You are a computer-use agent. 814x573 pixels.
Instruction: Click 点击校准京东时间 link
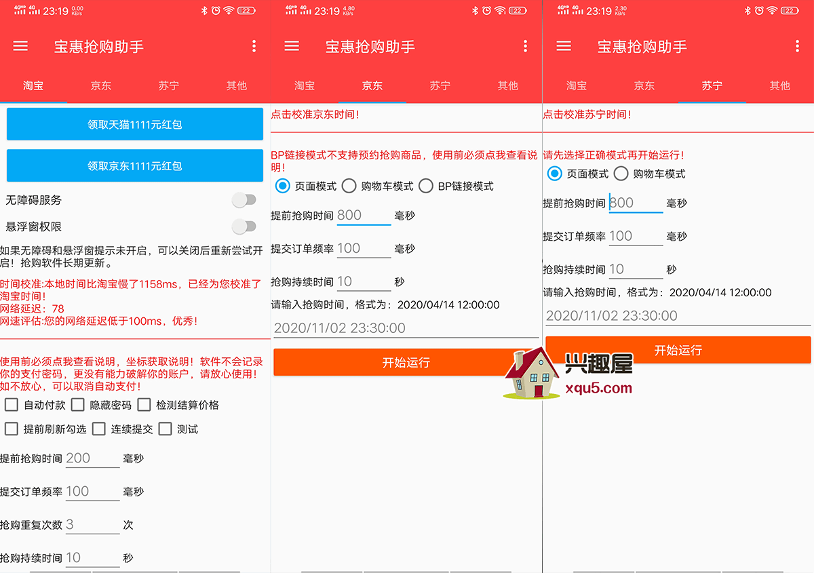coord(315,115)
